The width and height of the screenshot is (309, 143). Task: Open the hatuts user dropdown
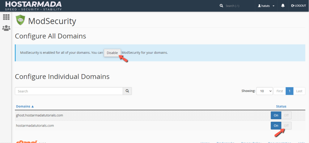point(266,6)
